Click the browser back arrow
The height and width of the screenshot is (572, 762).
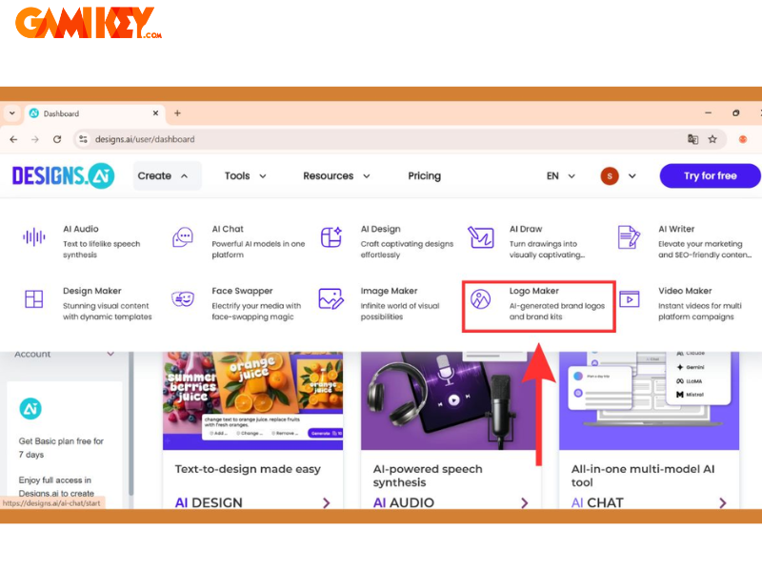pyautogui.click(x=13, y=139)
